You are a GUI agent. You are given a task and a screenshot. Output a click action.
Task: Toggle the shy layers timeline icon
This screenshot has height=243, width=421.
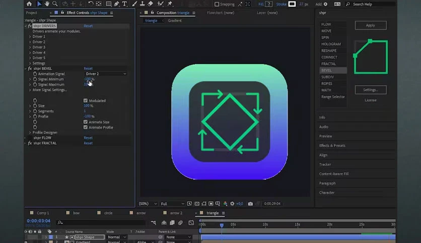pos(164,222)
